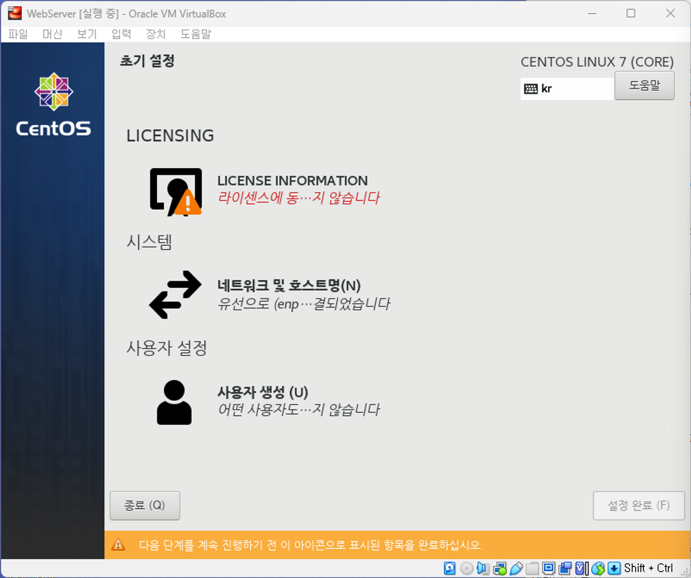Minimize the VirtualBox window
The width and height of the screenshot is (691, 578).
[x=592, y=13]
